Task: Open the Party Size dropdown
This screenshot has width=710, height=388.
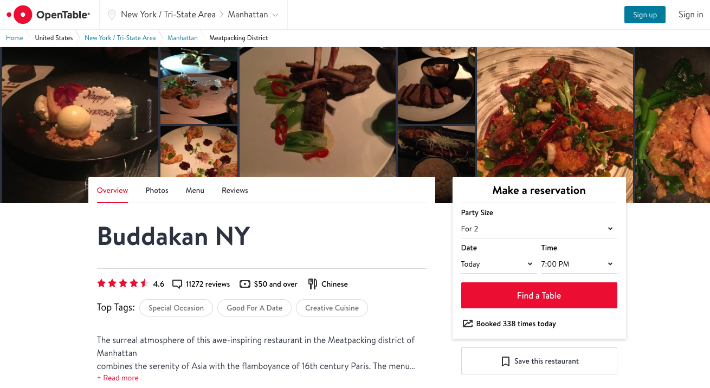Action: pyautogui.click(x=539, y=229)
